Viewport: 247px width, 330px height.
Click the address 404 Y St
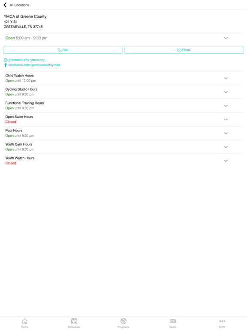[x=10, y=21]
